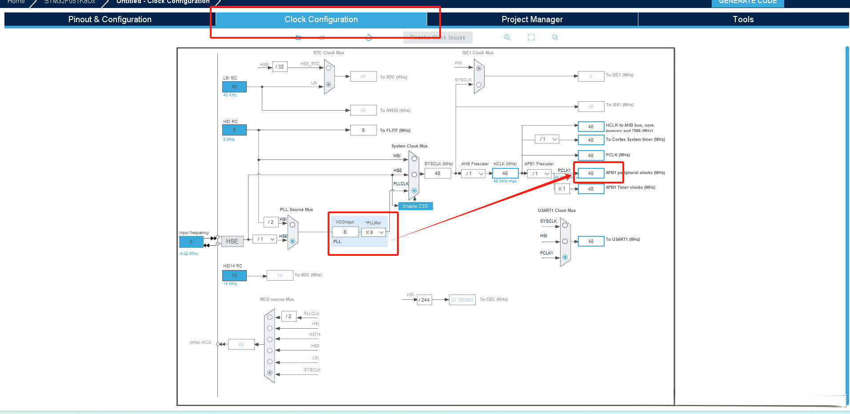Click HCLK to AHB bus value field
The width and height of the screenshot is (850, 414).
point(591,127)
